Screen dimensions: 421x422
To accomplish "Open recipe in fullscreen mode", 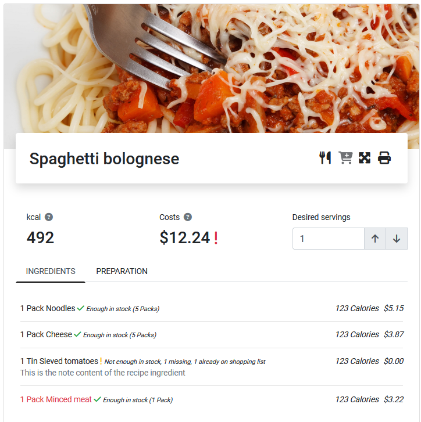I will click(365, 158).
